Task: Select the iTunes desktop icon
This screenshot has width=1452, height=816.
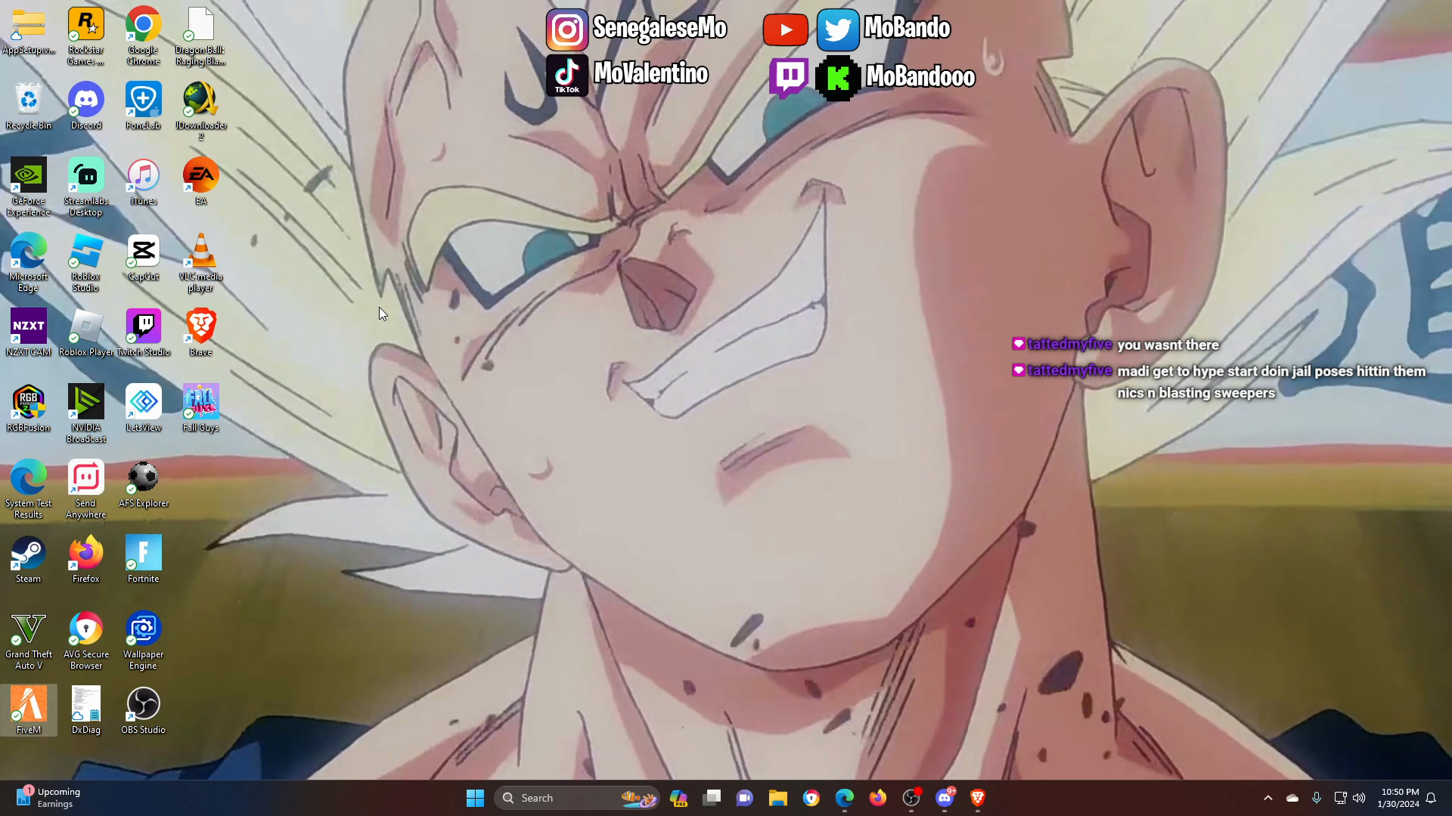Action: tap(143, 181)
